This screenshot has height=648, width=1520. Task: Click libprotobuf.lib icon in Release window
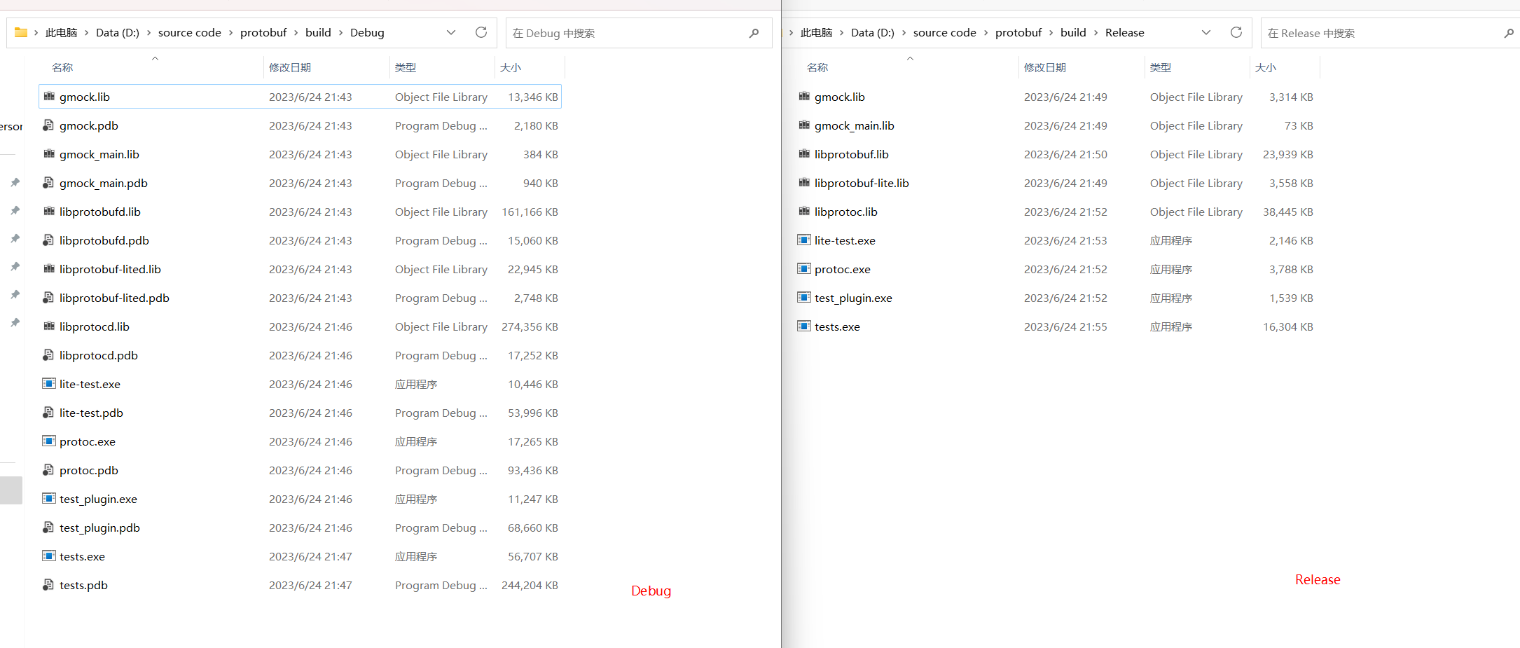pos(804,154)
